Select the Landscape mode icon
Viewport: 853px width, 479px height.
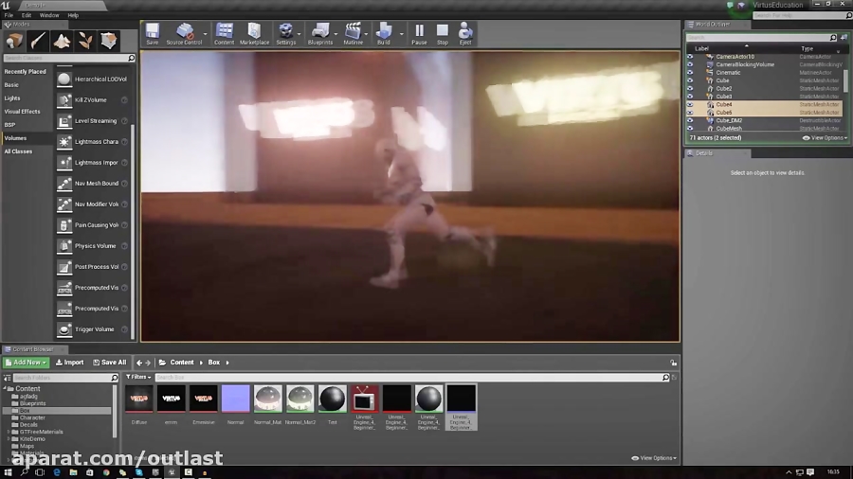[x=62, y=41]
